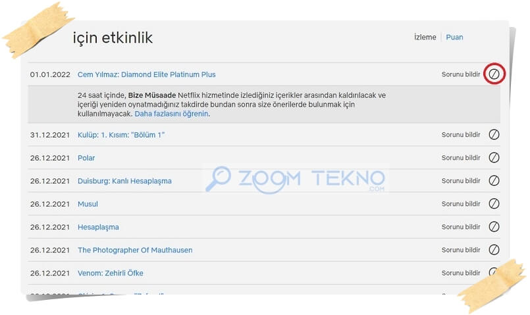530x315 pixels.
Task: Open Cem Yılmaz: Diamond Elite Platinum Plus
Action: [146, 74]
